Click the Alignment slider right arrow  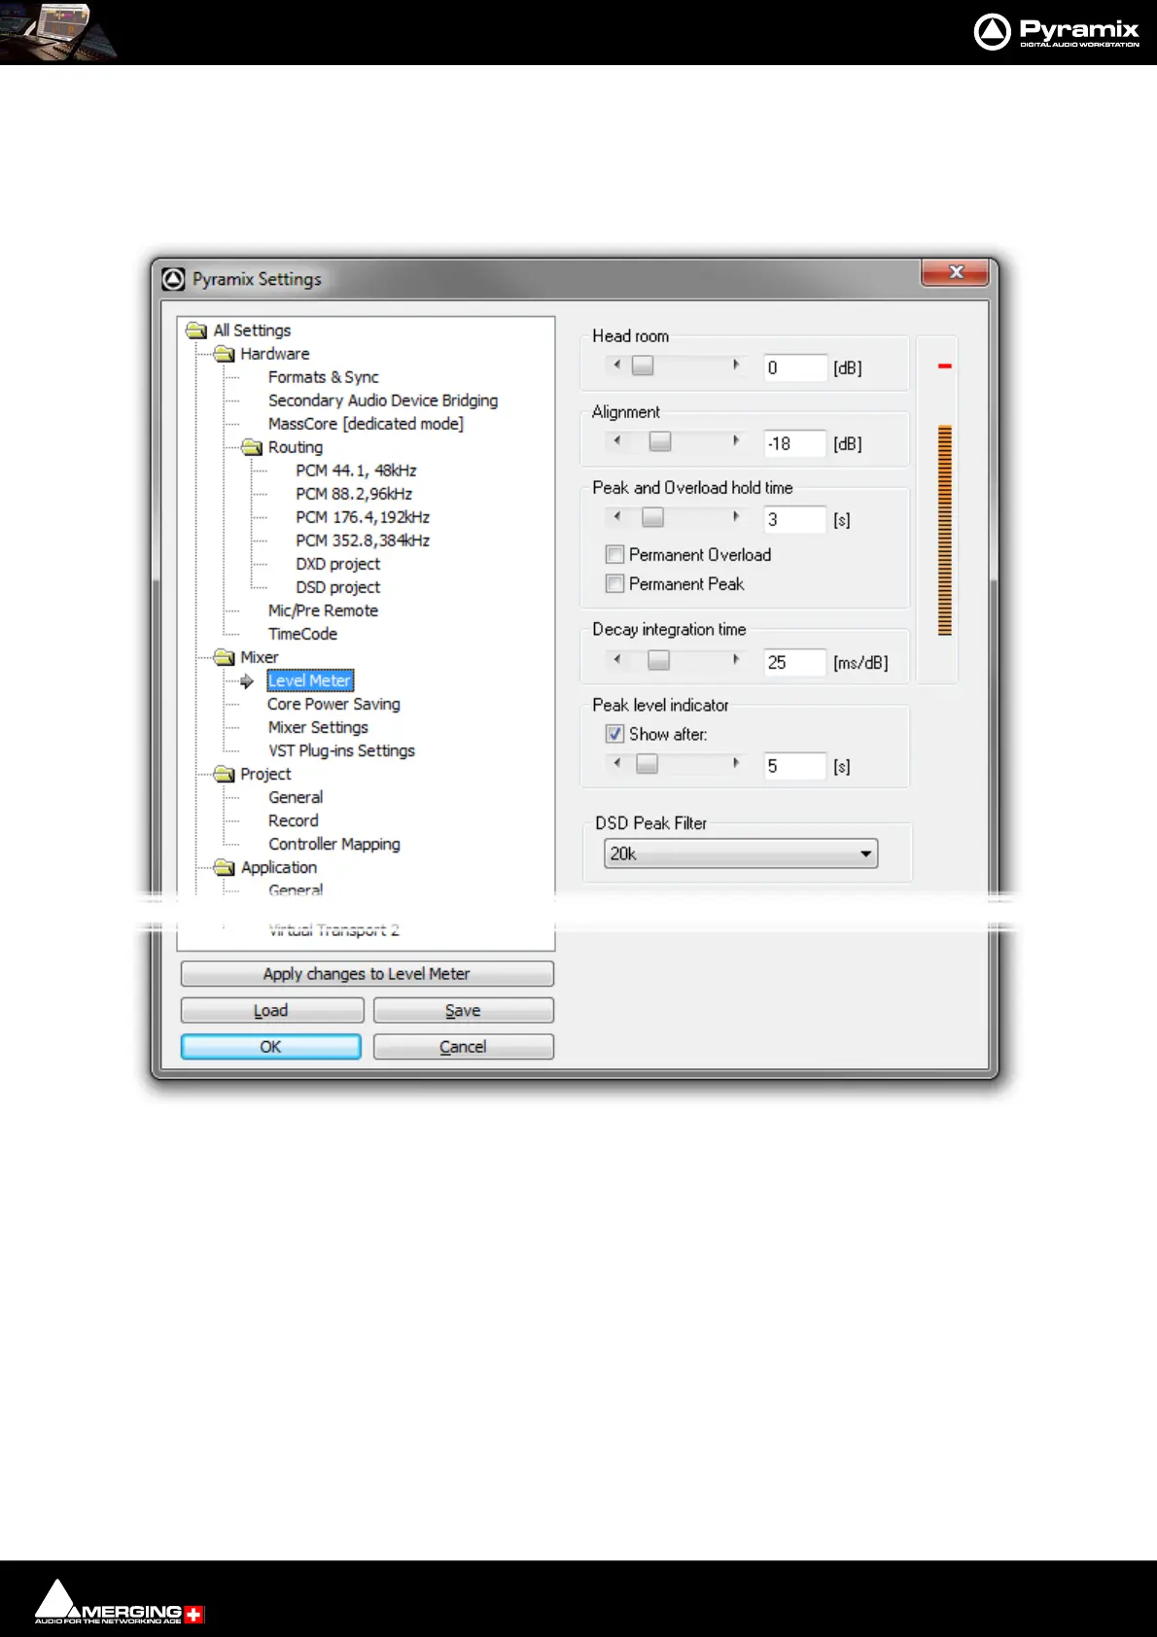[x=736, y=440]
